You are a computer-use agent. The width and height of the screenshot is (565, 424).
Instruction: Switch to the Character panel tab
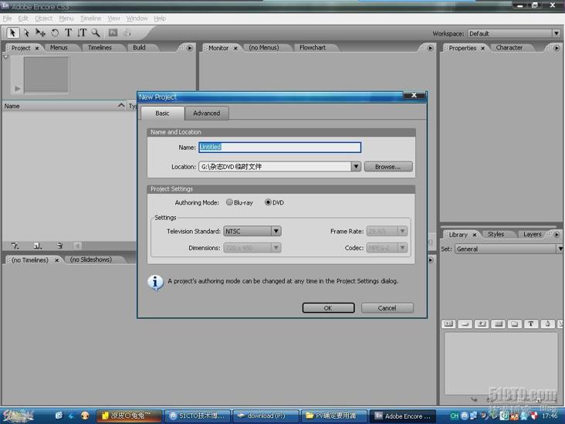tap(509, 48)
